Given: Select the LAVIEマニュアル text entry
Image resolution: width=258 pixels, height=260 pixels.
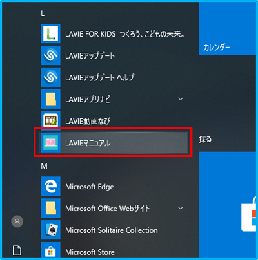Looking at the screenshot, I should [x=88, y=143].
